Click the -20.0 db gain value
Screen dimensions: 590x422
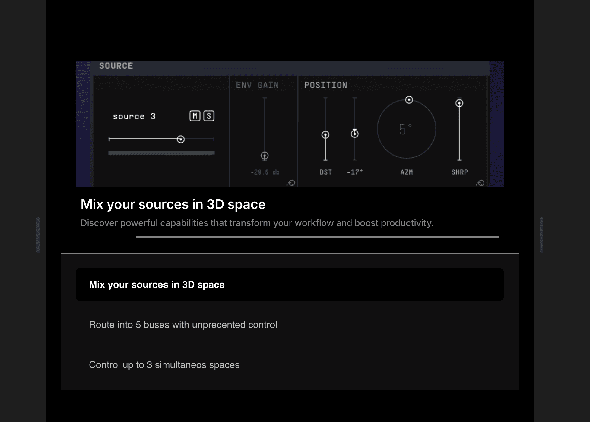click(x=265, y=172)
